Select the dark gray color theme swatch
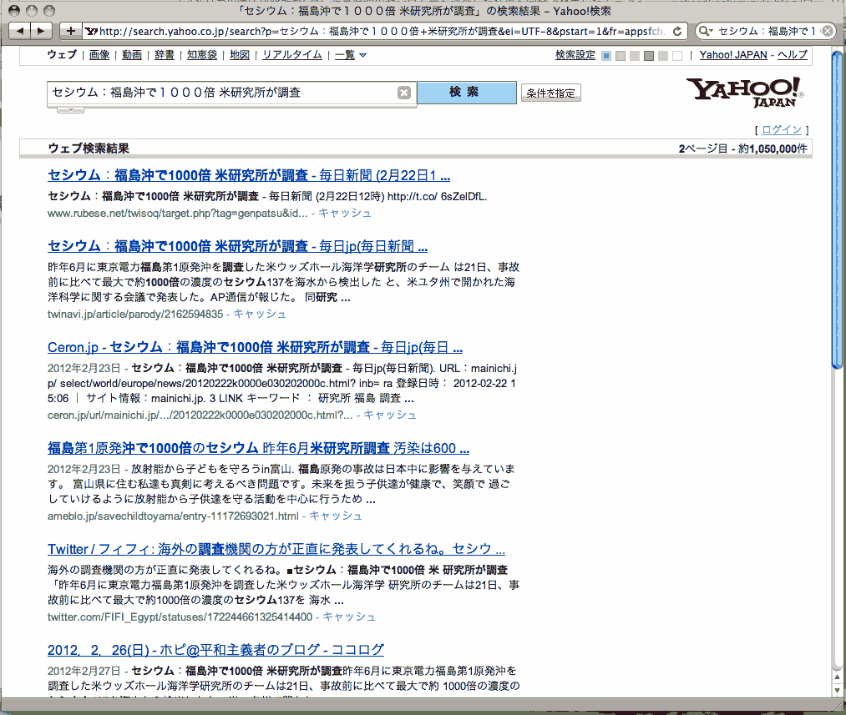Screen dimensions: 846x715 649,56
